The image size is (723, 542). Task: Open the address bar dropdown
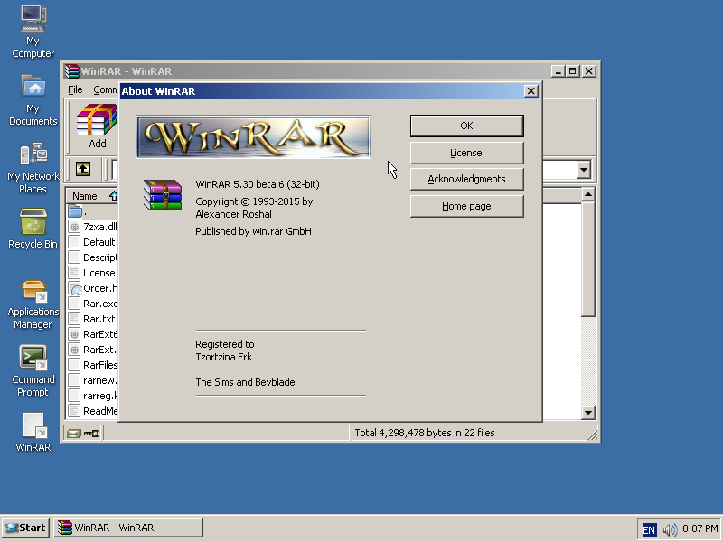(x=583, y=169)
